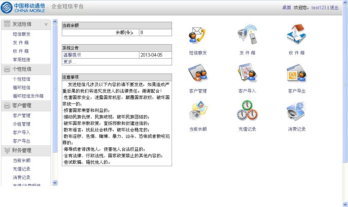Select 发 件 箱 in the sidebar
The width and height of the screenshot is (348, 207).
[21, 43]
